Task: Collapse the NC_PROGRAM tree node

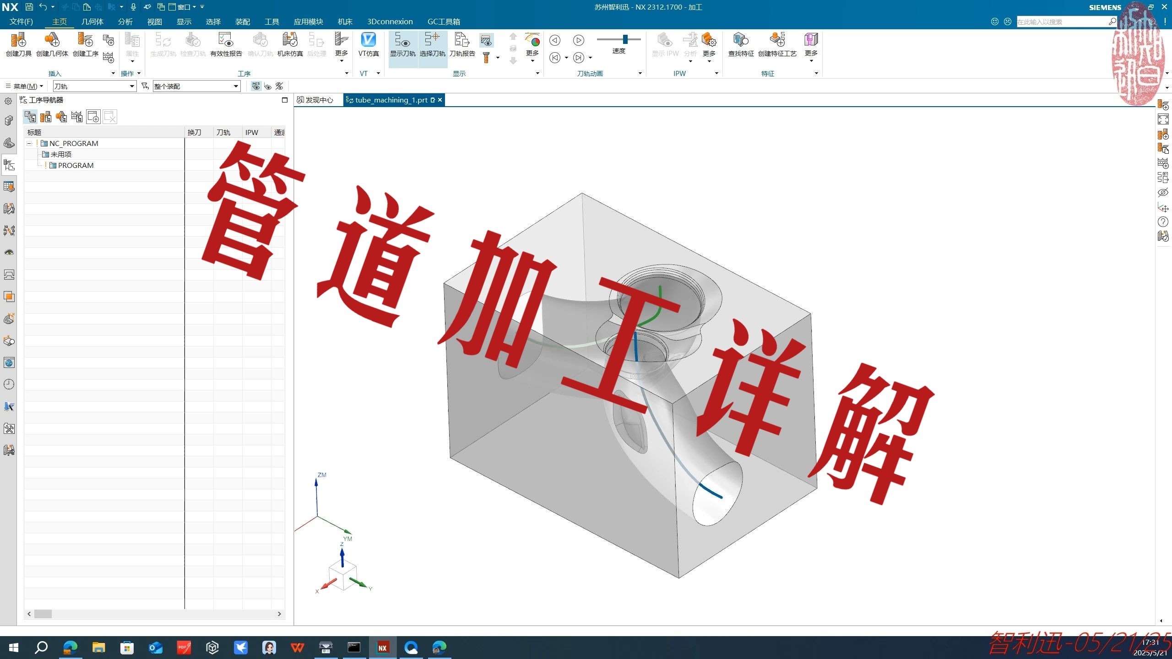Action: click(29, 143)
